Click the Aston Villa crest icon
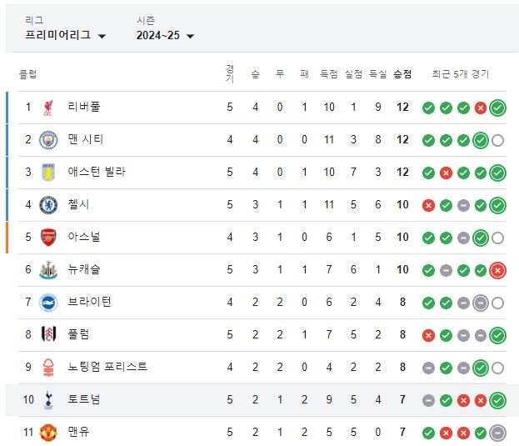The width and height of the screenshot is (519, 446). click(x=48, y=173)
